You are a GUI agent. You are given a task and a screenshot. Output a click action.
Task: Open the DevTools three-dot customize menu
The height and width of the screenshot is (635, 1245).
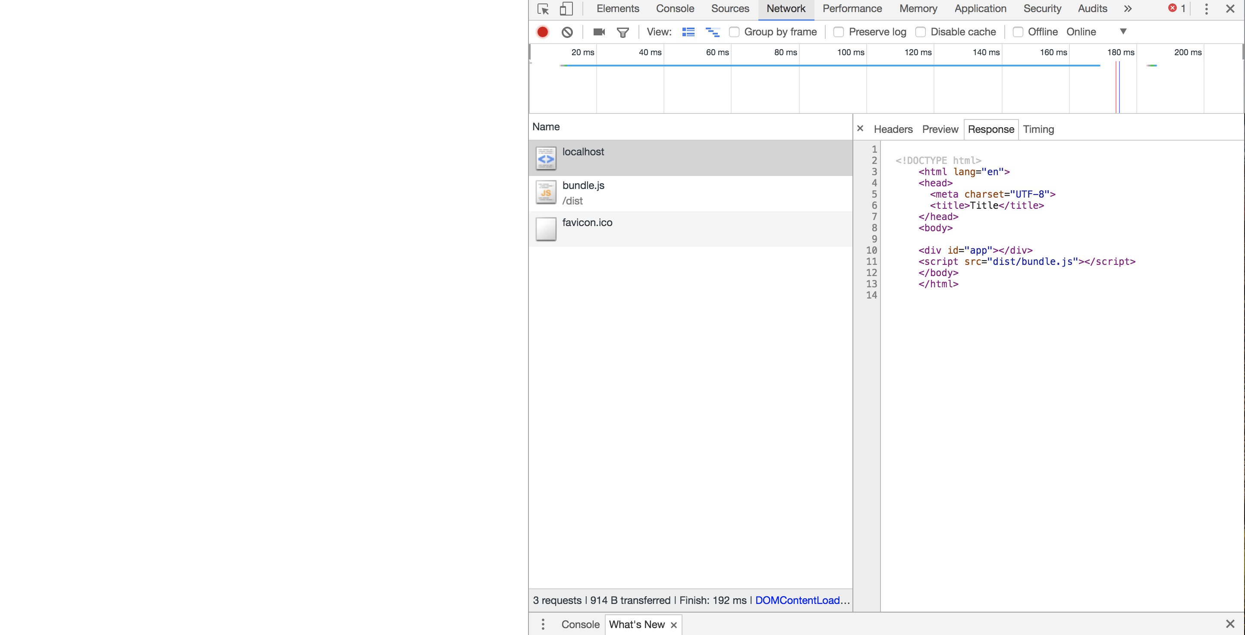(1206, 9)
